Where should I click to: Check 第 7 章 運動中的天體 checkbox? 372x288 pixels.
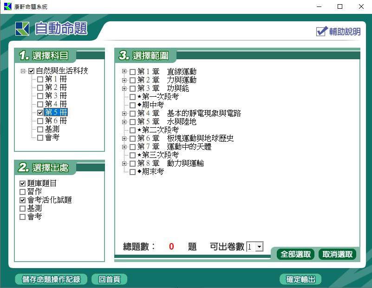pyautogui.click(x=133, y=147)
